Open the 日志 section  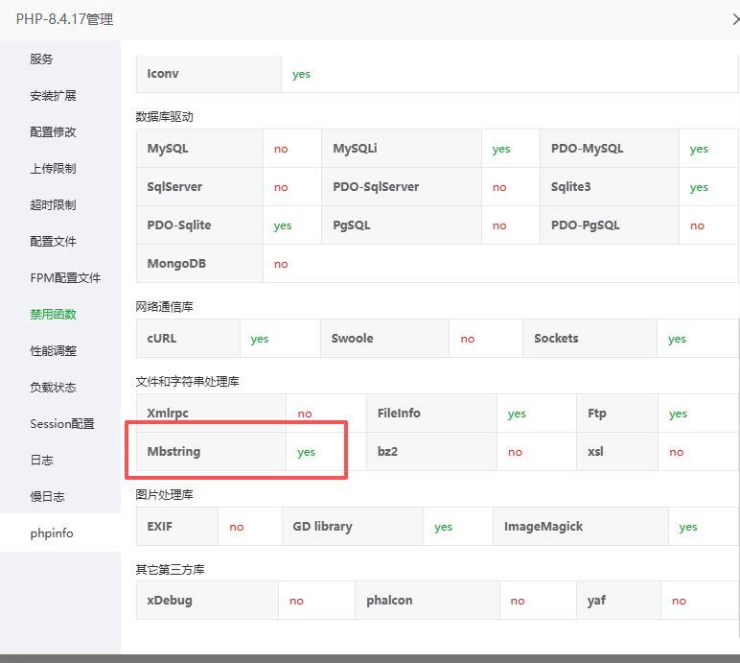(x=41, y=461)
